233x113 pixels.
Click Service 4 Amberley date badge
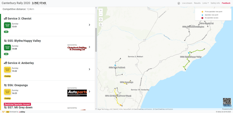(7, 70)
